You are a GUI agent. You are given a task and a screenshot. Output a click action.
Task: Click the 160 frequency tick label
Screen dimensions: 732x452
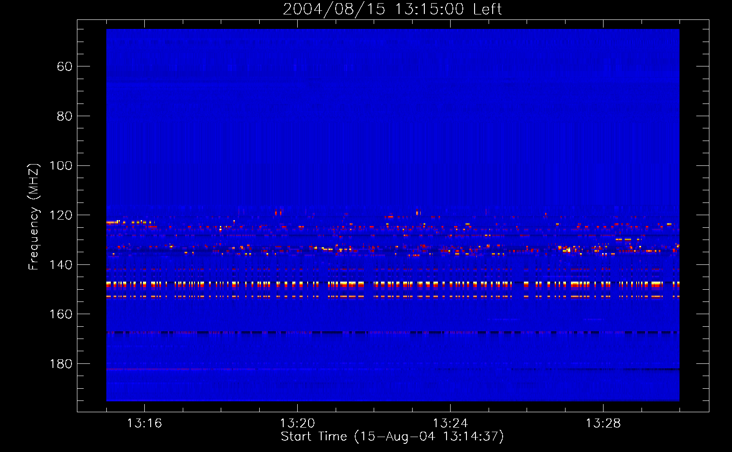[61, 314]
